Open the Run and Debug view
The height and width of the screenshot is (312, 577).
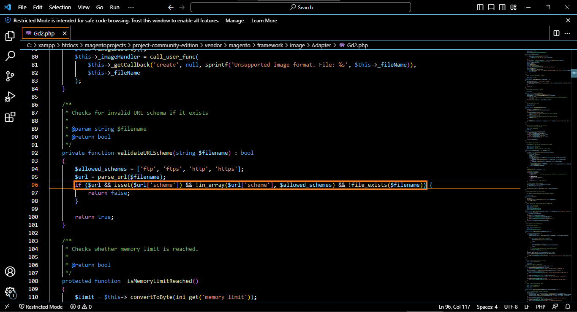pyautogui.click(x=10, y=97)
